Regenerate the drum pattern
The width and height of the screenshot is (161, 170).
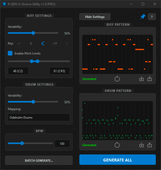(117, 145)
